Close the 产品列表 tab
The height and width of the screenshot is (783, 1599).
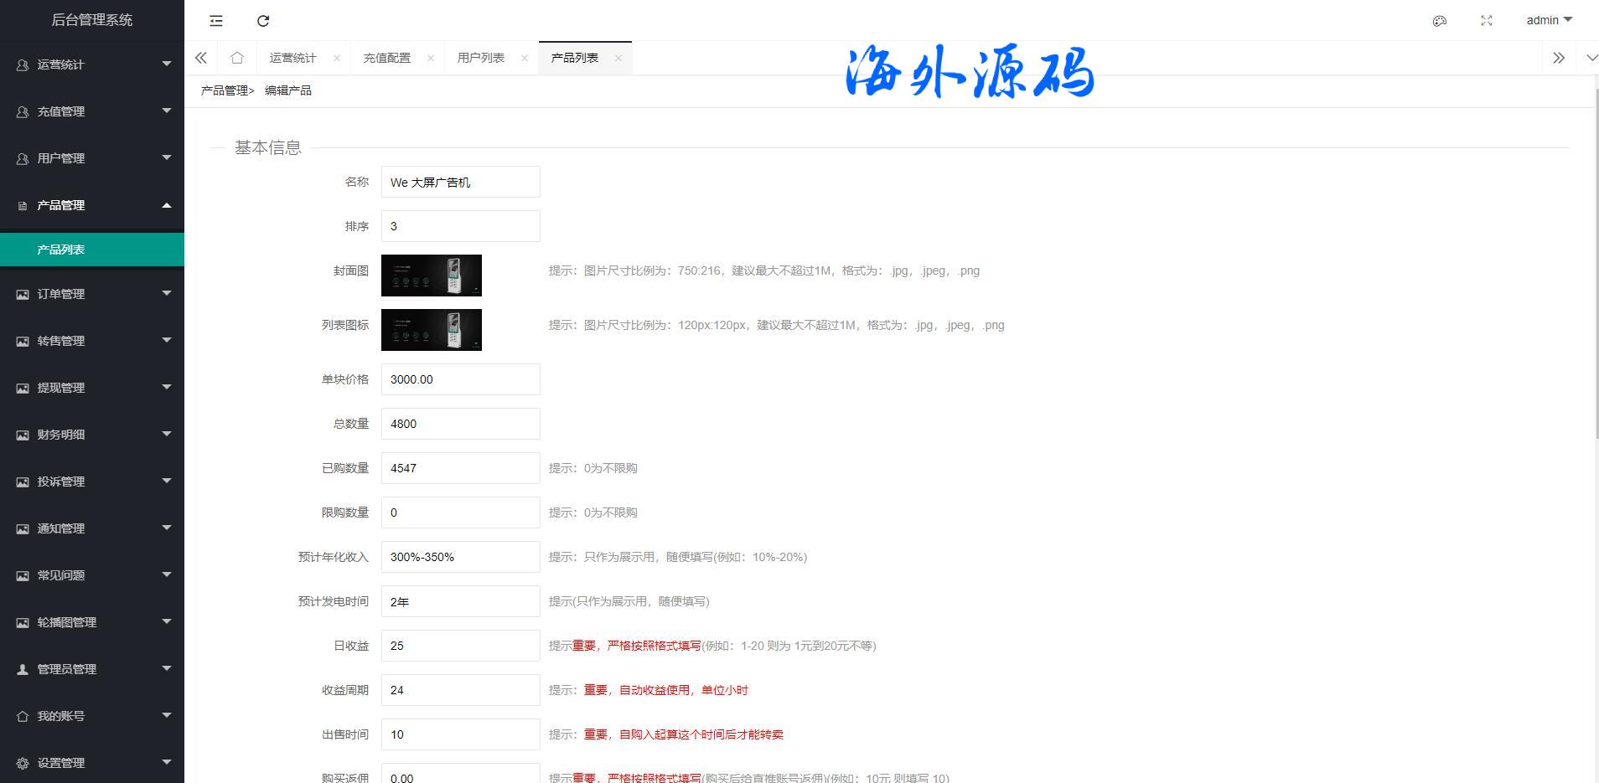point(618,58)
